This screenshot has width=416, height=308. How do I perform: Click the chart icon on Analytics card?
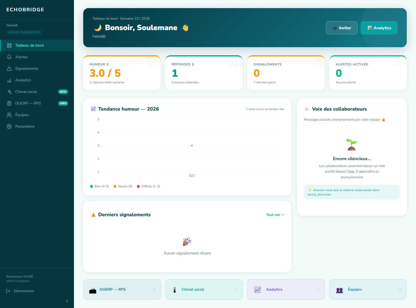click(x=258, y=289)
